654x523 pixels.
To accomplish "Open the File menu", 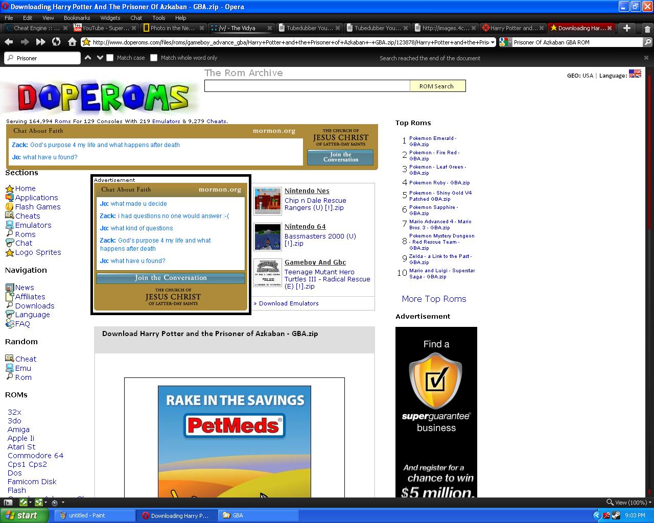I will [9, 17].
